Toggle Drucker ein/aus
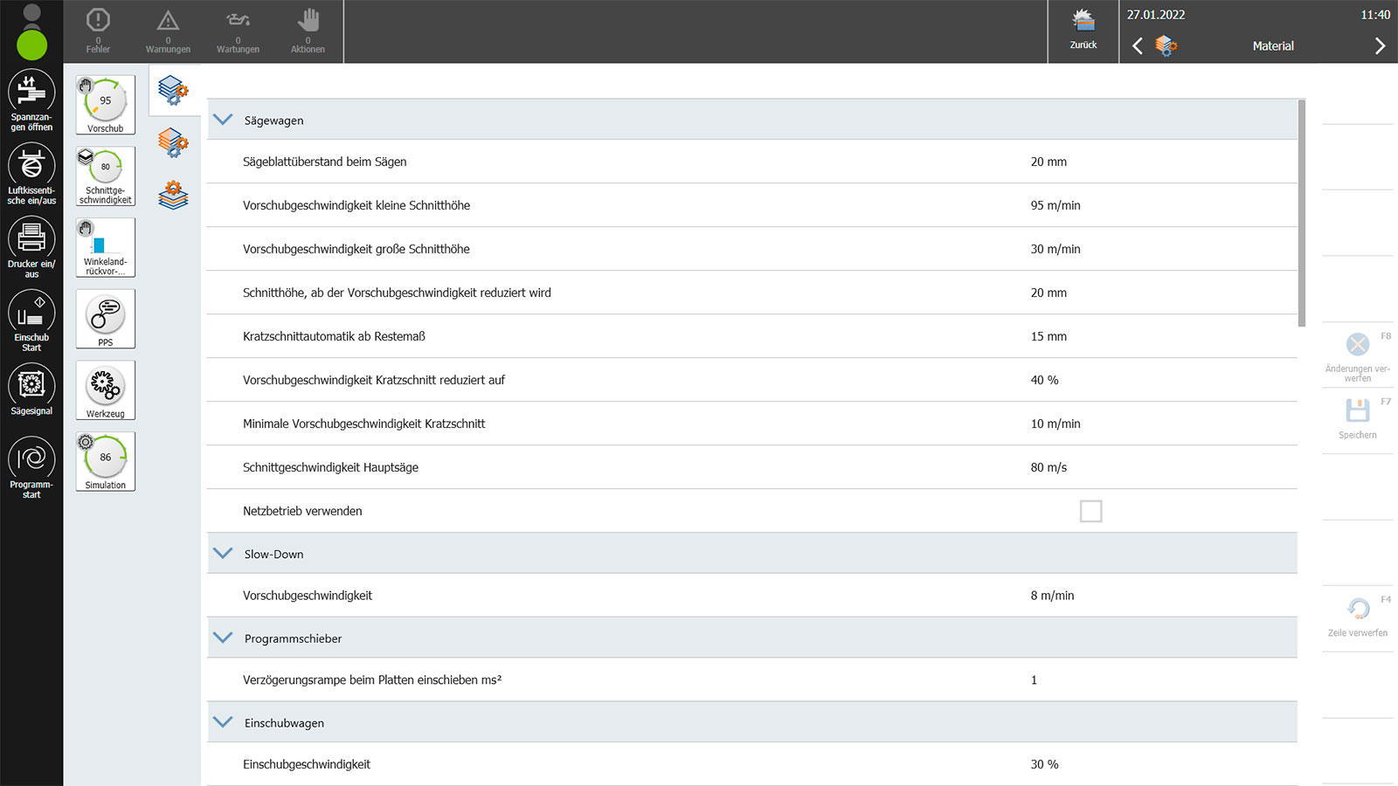 point(31,238)
